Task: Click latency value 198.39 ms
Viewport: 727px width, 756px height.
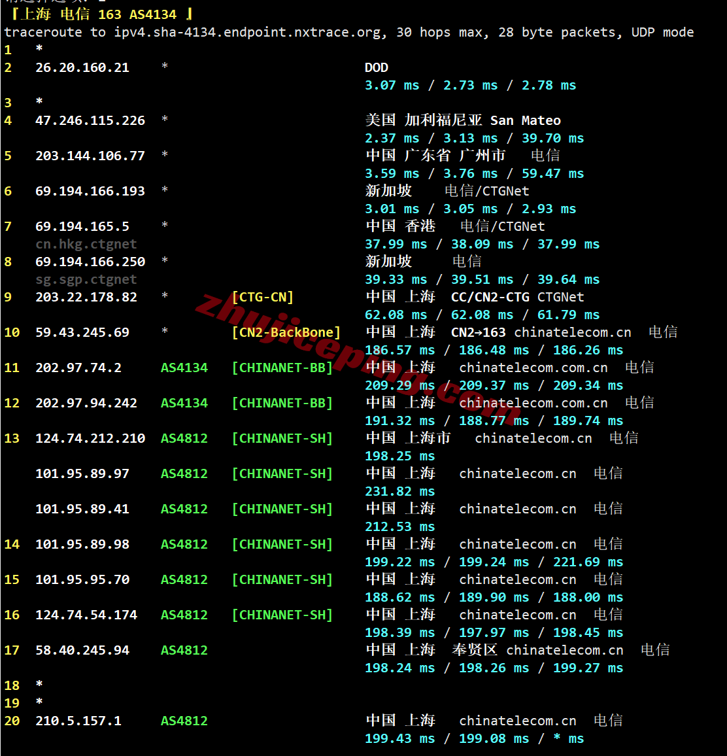Action: [399, 632]
